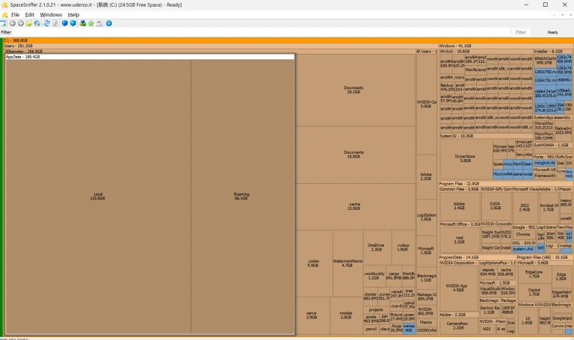Select the DriverStore 5.8GB block
Screen dimensions: 574x340
coord(466,158)
